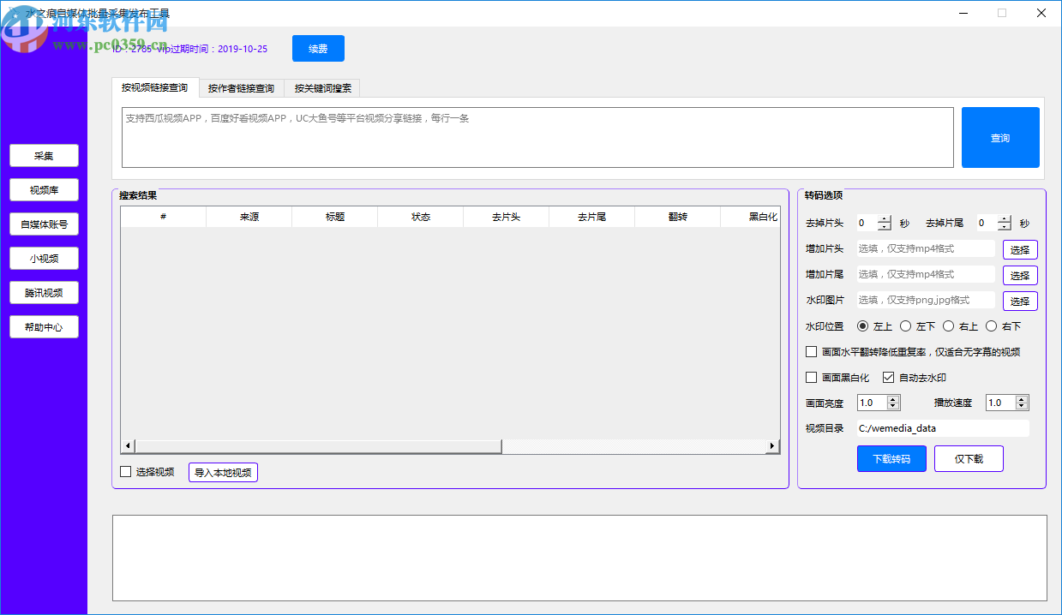Select 左上 watermark position
1062x615 pixels.
(862, 325)
